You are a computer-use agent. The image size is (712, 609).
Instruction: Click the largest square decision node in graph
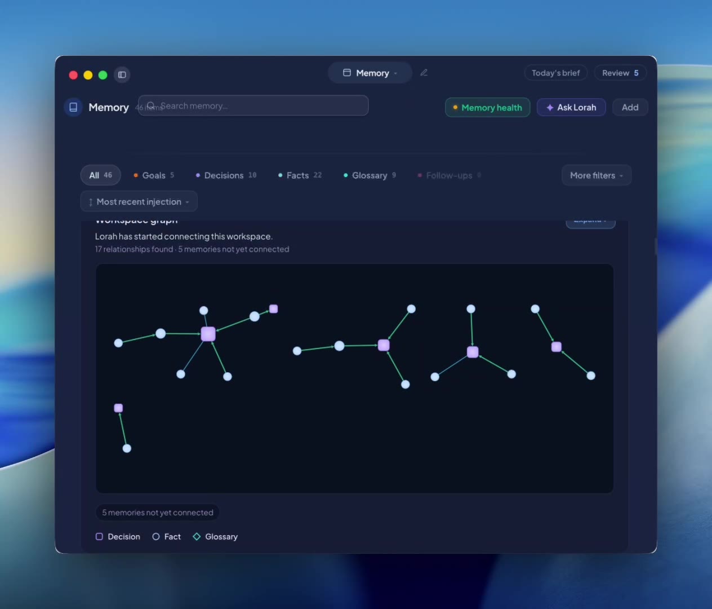click(x=208, y=334)
